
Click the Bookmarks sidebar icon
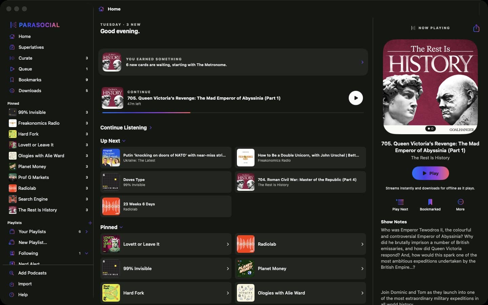(x=12, y=80)
